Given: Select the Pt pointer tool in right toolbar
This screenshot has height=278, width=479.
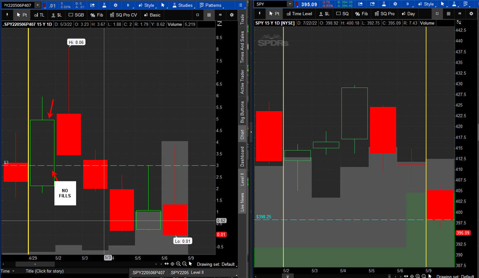Looking at the screenshot, I should (x=274, y=13).
